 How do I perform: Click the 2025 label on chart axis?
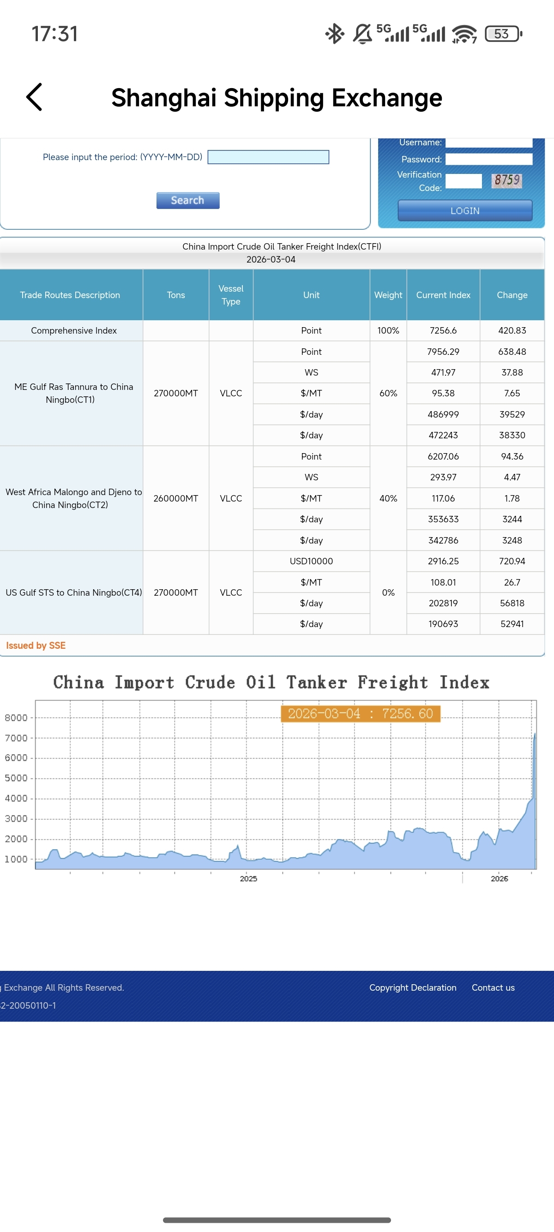click(248, 879)
